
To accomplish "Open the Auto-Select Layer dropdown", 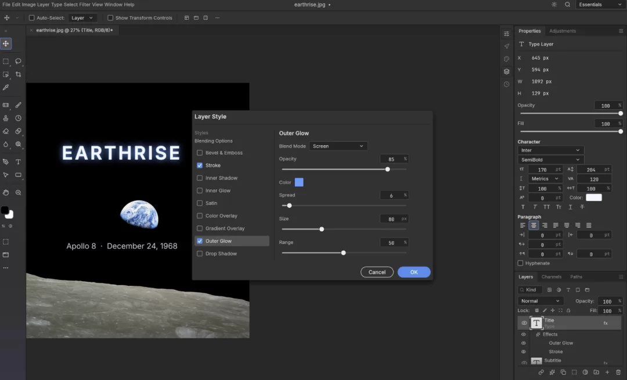I will point(82,17).
